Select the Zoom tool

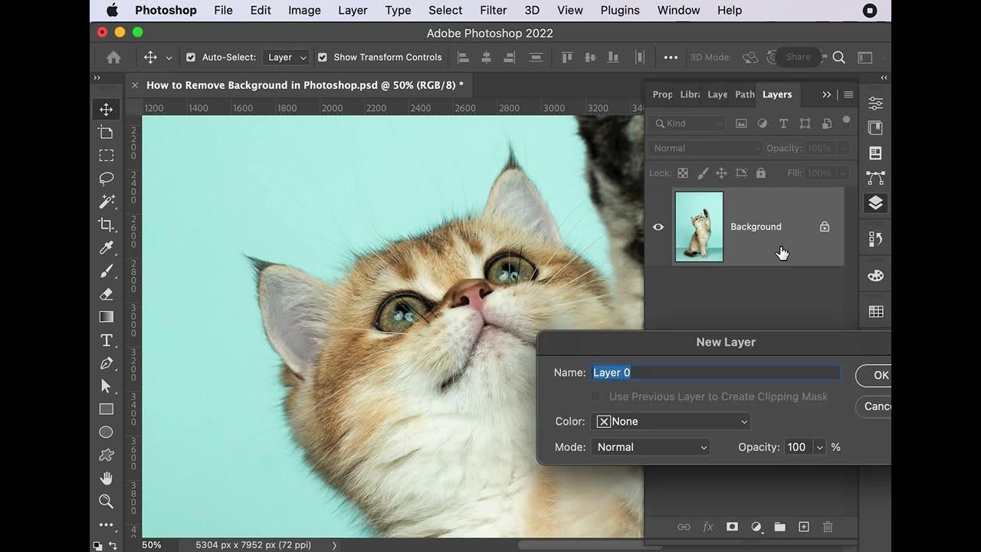tap(107, 501)
